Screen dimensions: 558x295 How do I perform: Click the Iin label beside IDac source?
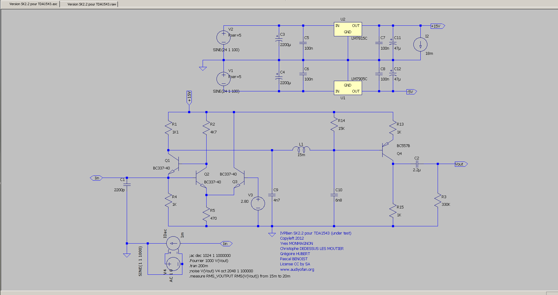point(226,244)
